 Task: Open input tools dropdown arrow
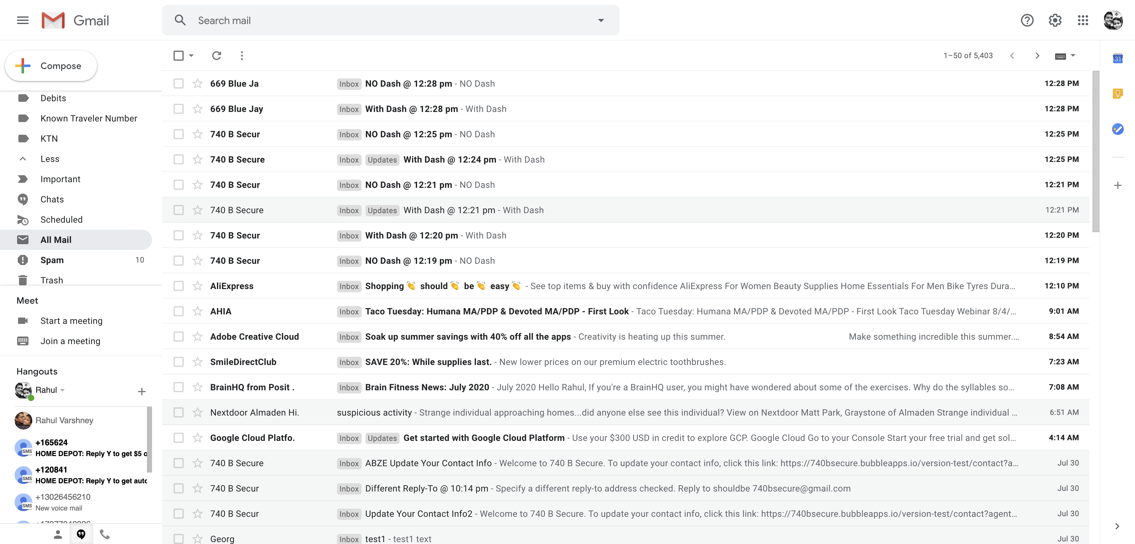pyautogui.click(x=1073, y=55)
